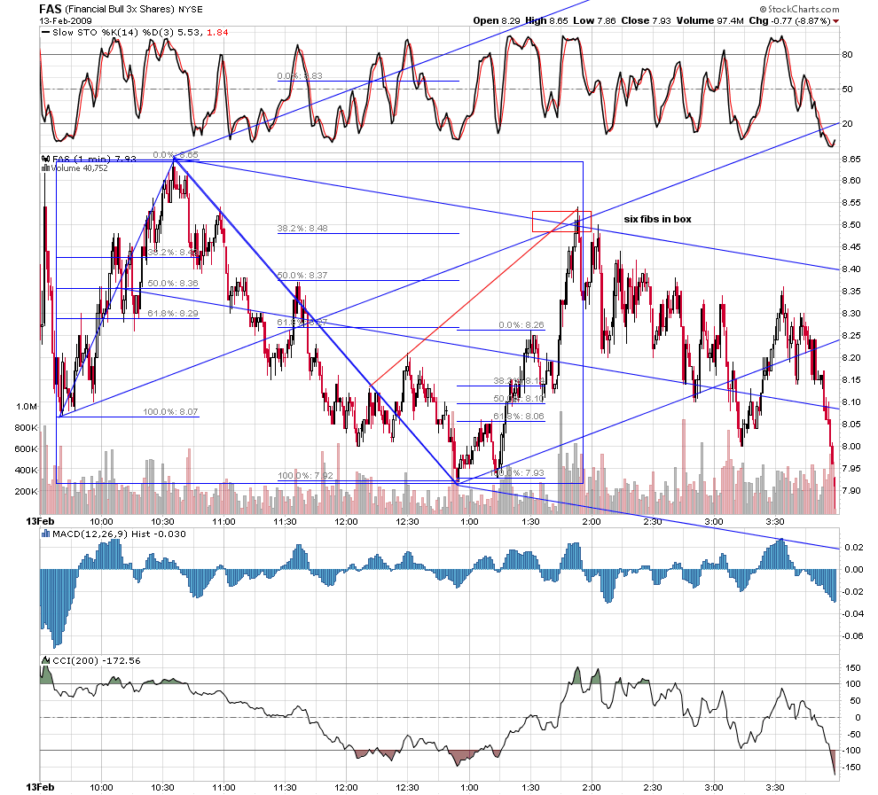Click the 61.8%: 8.29 Fibonacci label
The height and width of the screenshot is (795, 878).
173,313
